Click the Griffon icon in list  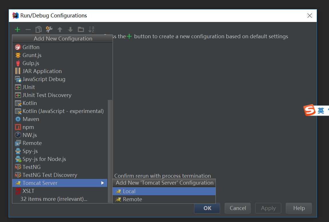(x=18, y=47)
